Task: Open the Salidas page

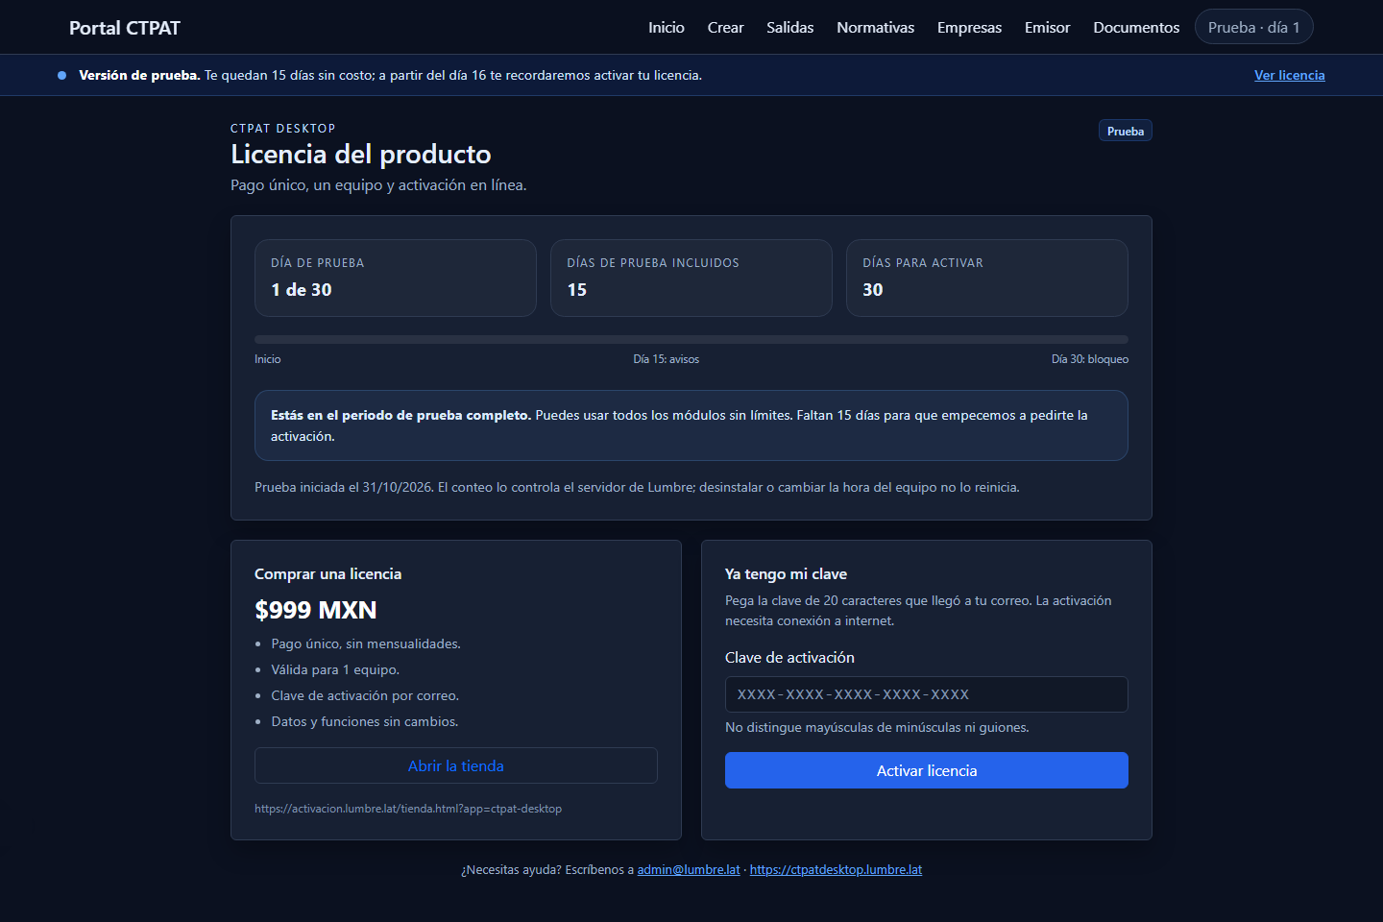Action: tap(789, 28)
